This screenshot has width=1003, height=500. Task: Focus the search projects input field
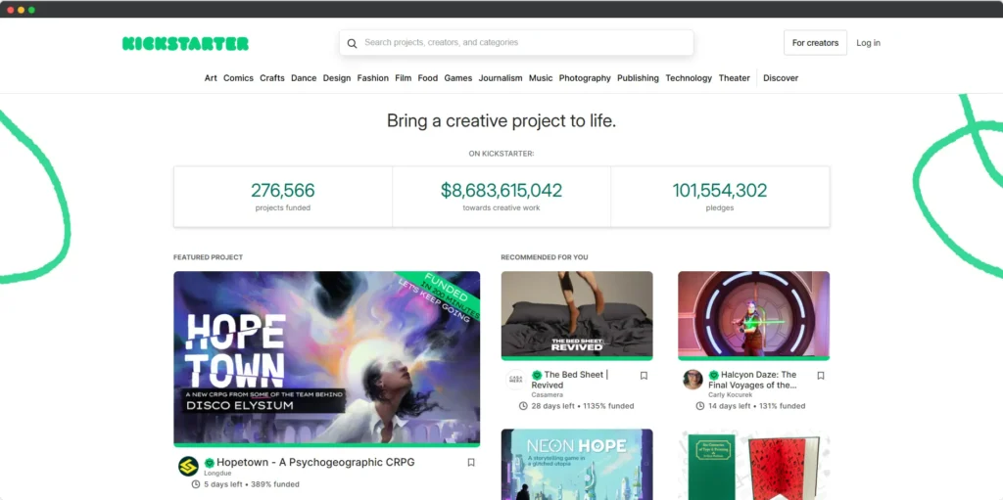tap(516, 43)
